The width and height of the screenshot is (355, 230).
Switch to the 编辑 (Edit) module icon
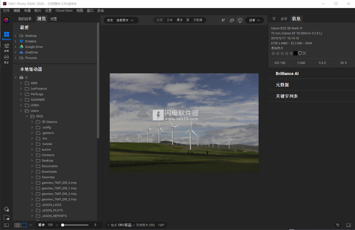coord(6,47)
